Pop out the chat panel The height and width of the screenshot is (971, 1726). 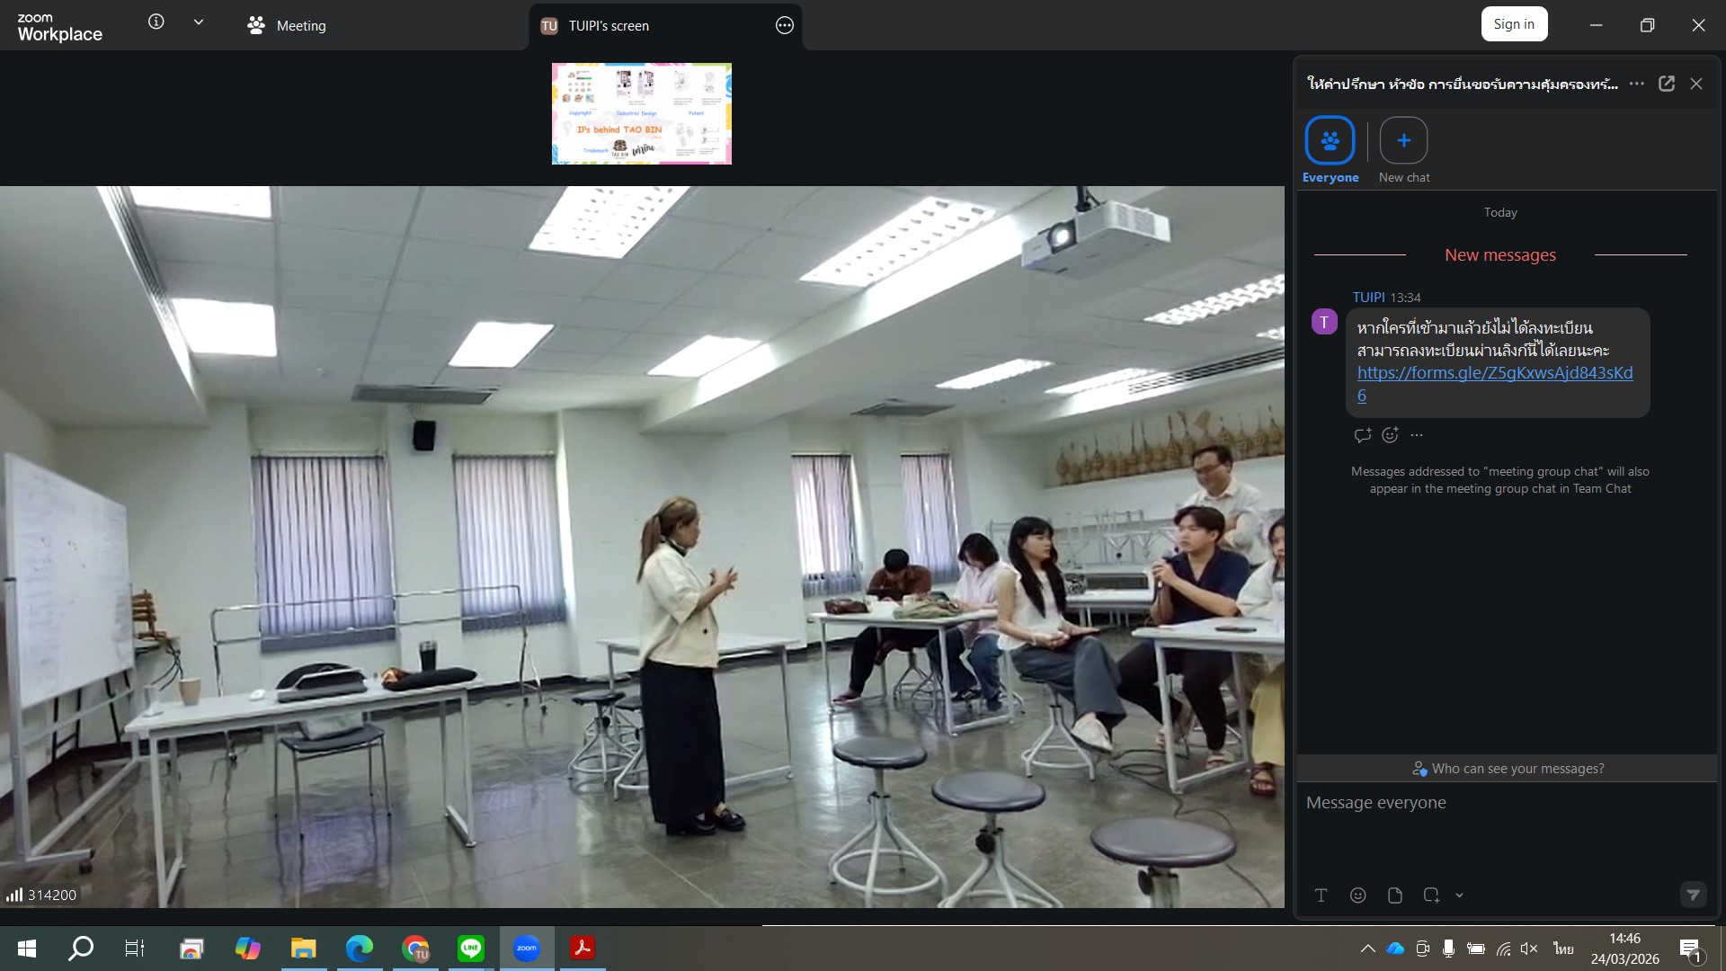point(1666,84)
